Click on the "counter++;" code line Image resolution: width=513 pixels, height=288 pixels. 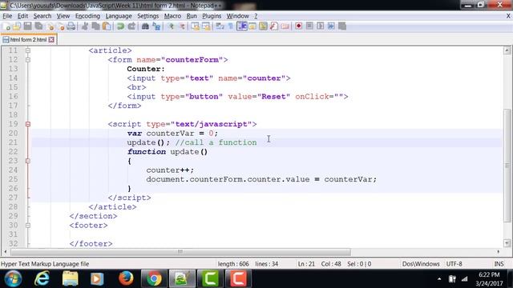coord(170,170)
